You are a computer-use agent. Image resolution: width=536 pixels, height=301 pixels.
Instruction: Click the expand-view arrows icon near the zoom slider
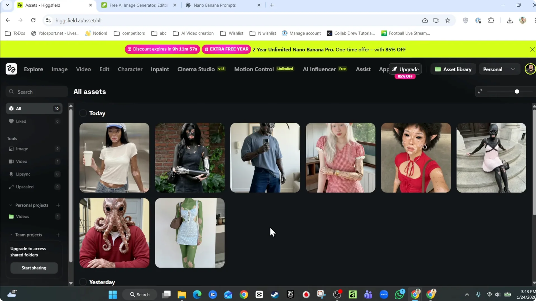pyautogui.click(x=481, y=91)
